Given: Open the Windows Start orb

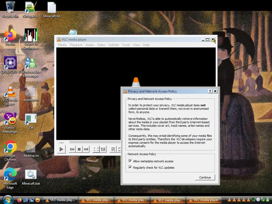Looking at the screenshot, I should click(8, 200).
